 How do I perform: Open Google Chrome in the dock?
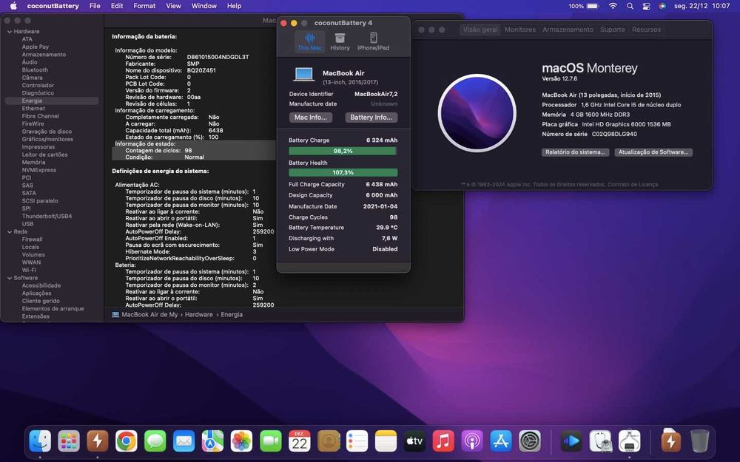(127, 441)
